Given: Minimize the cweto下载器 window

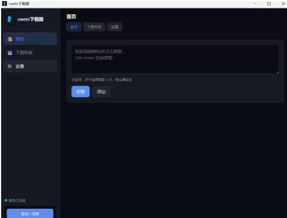Looking at the screenshot, I should (x=255, y=4).
